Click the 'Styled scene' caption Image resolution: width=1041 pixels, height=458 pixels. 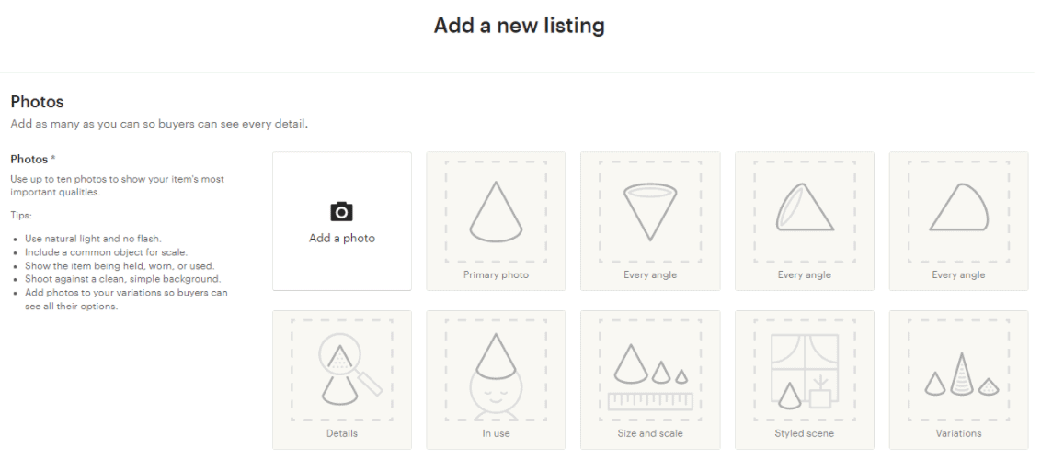(x=804, y=433)
